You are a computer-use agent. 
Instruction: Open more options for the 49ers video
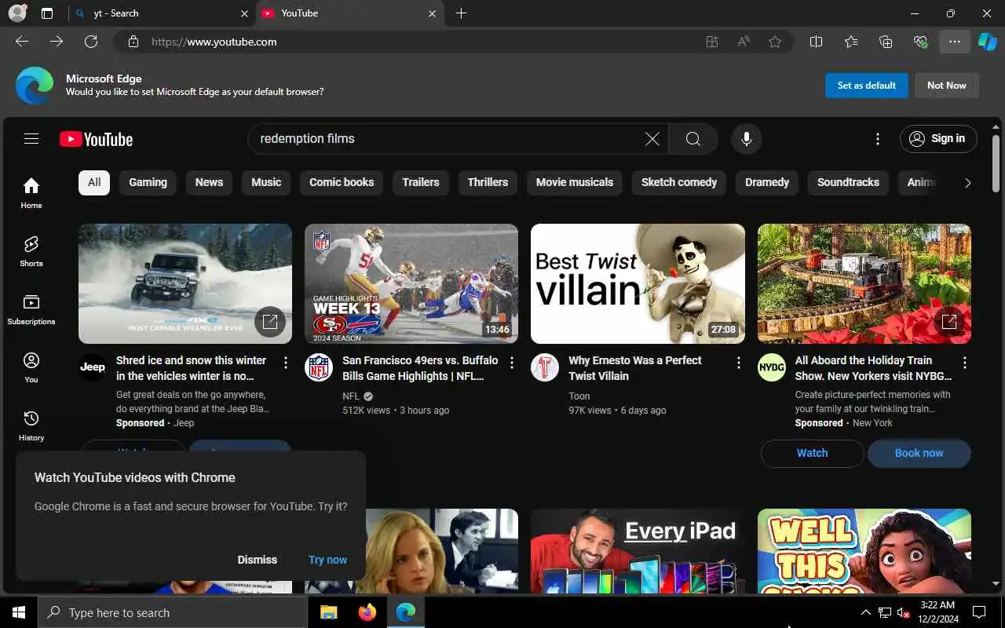[512, 363]
